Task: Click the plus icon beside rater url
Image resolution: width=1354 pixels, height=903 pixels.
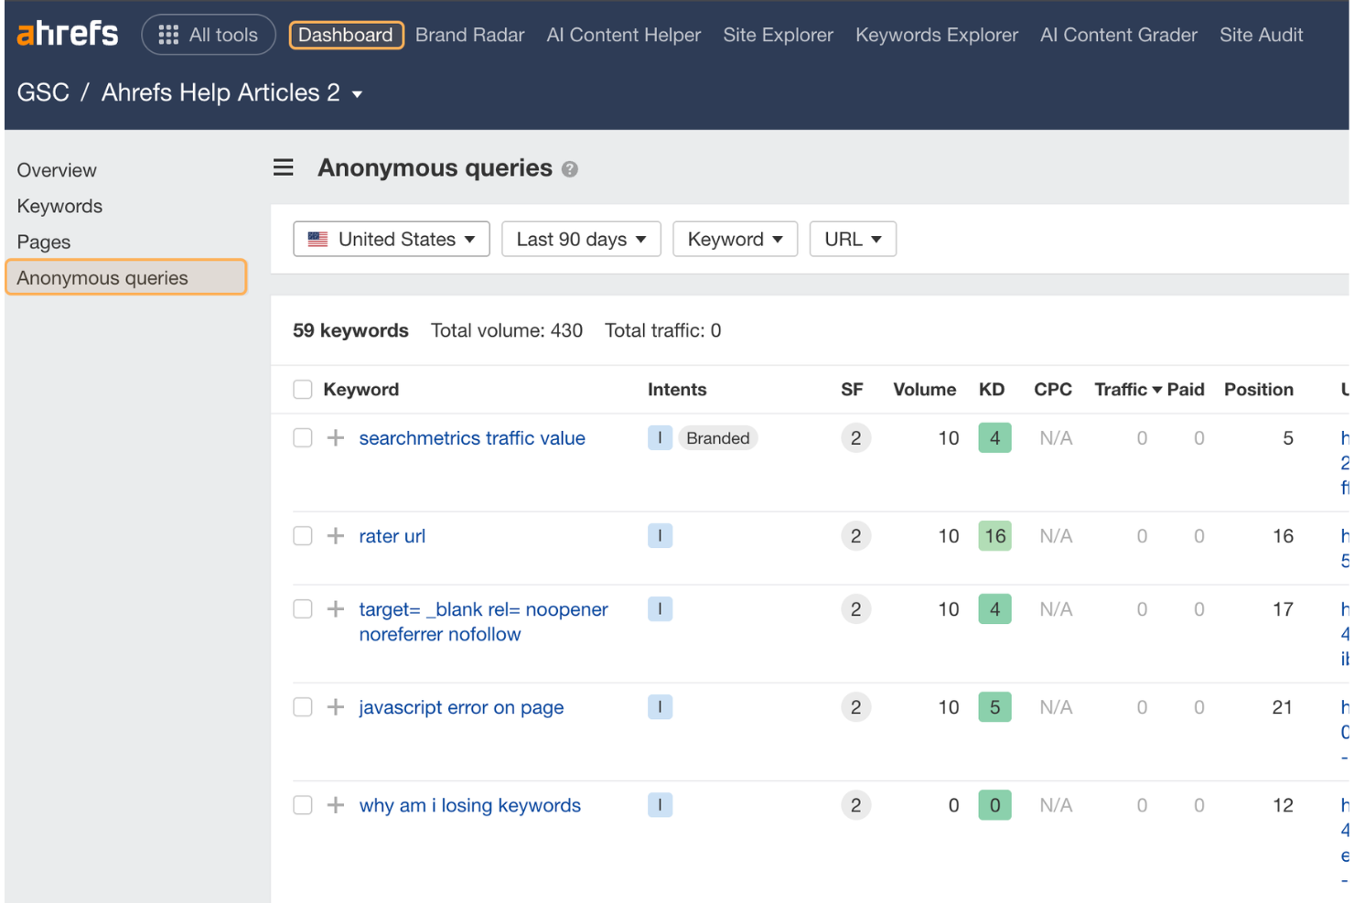Action: (335, 536)
